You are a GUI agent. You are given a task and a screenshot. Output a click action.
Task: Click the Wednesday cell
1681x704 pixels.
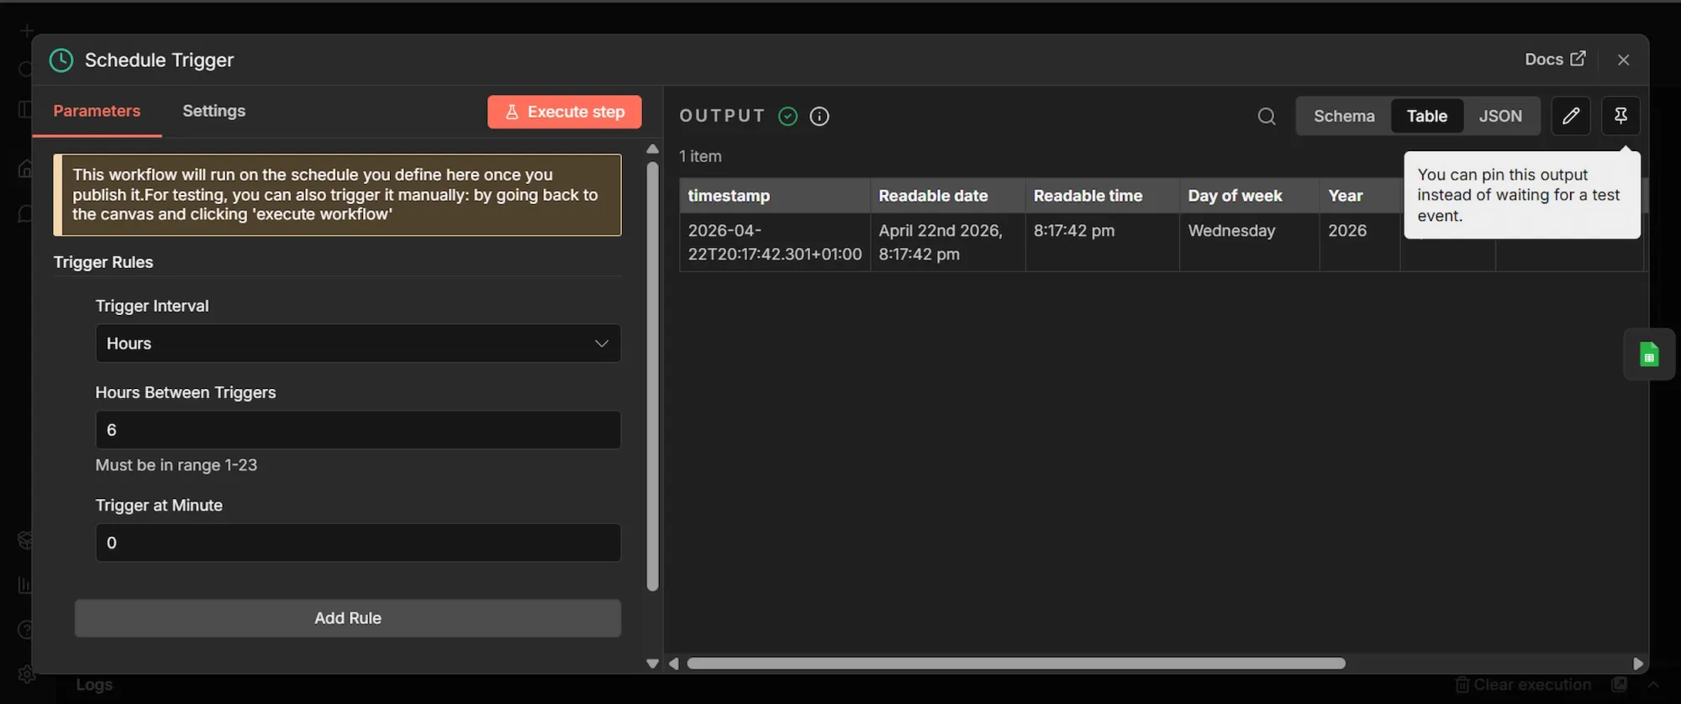pos(1249,242)
